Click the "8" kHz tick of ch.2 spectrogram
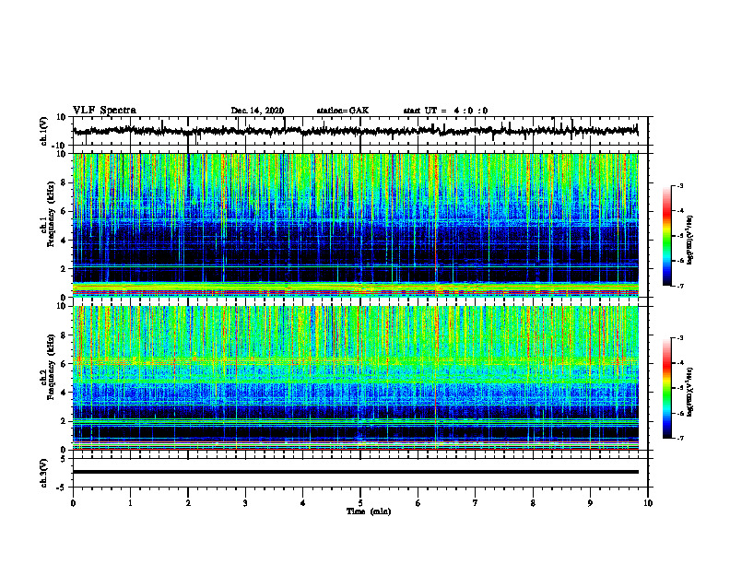Screen dimensions: 730x564 [x=64, y=335]
